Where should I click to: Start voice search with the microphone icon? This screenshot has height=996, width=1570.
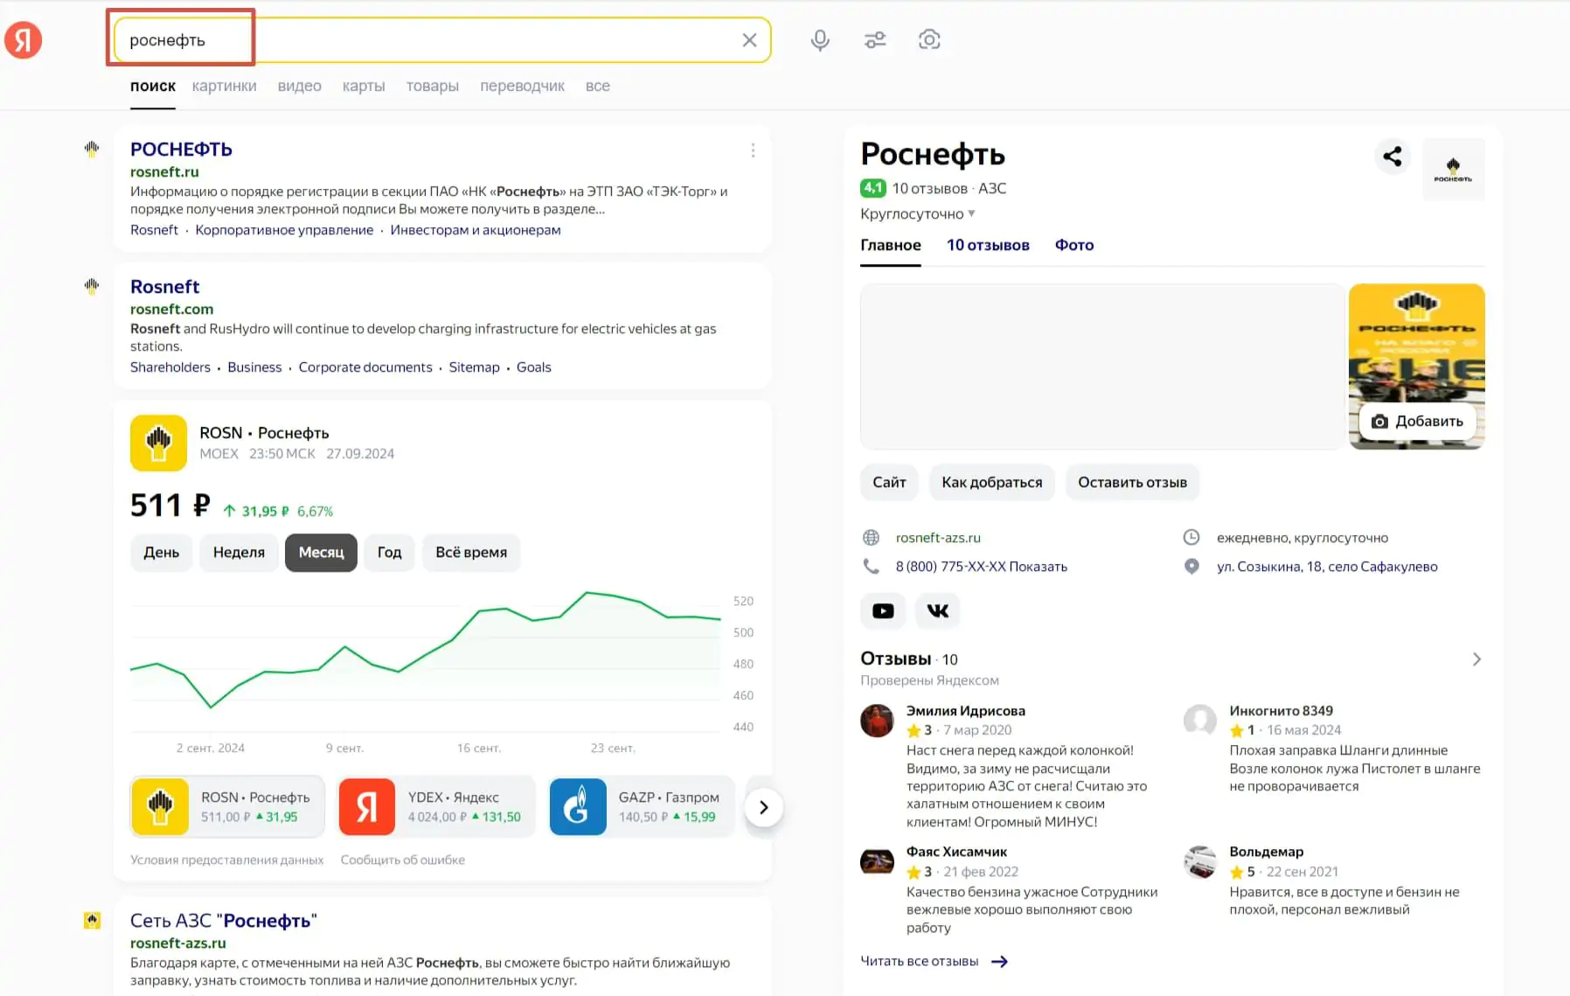[x=820, y=40]
